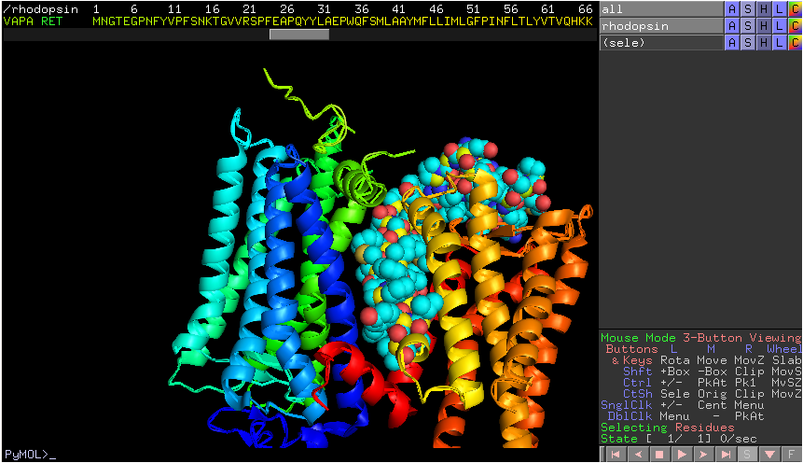Viewport: 803px width, 463px height.
Task: Step back one movie frame
Action: point(638,455)
